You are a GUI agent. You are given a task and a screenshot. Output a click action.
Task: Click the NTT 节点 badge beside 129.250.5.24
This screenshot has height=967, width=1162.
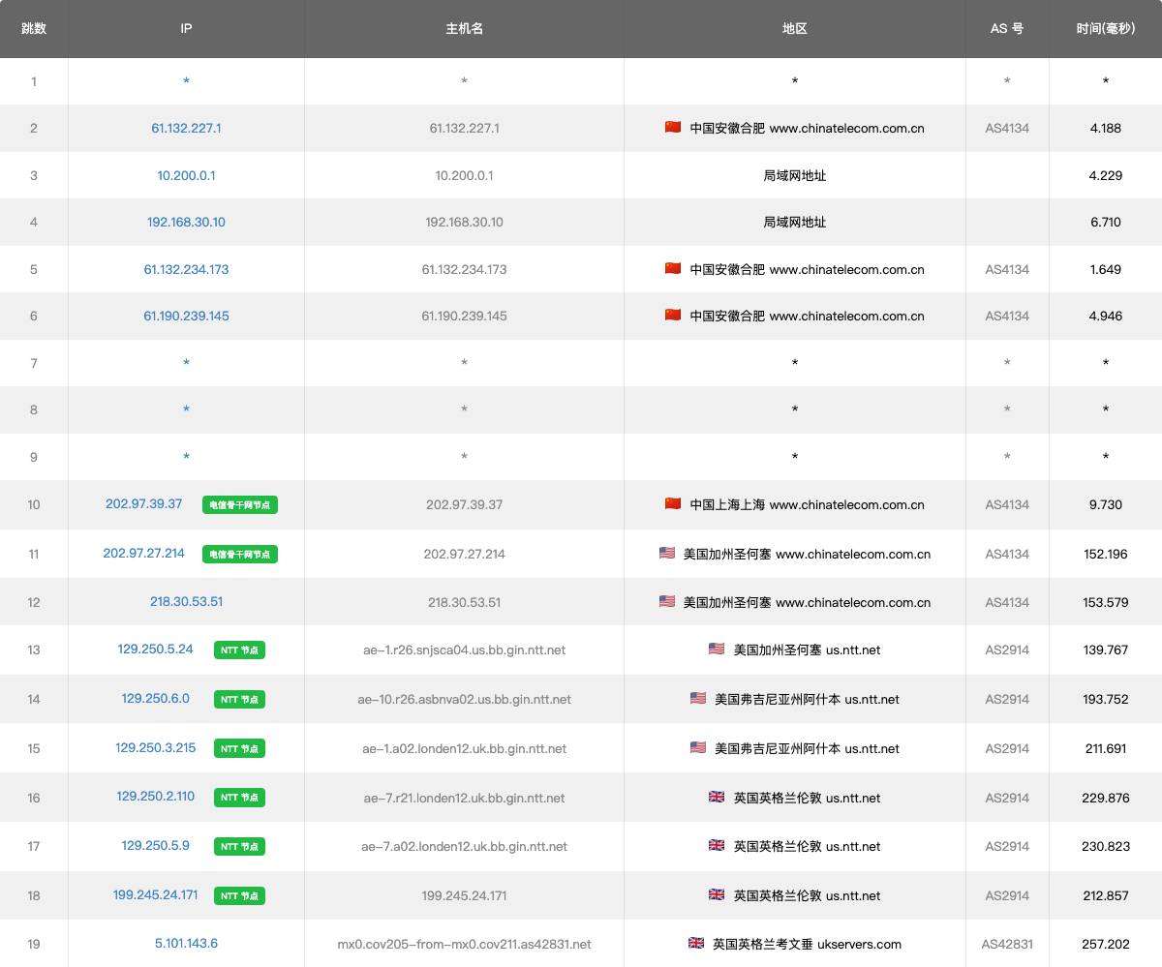coord(240,650)
